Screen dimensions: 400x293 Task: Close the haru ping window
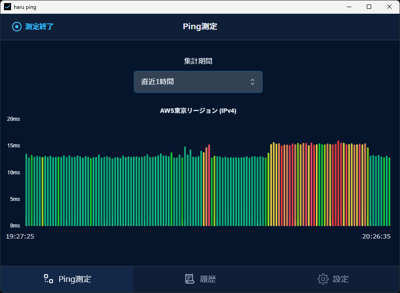click(x=389, y=7)
